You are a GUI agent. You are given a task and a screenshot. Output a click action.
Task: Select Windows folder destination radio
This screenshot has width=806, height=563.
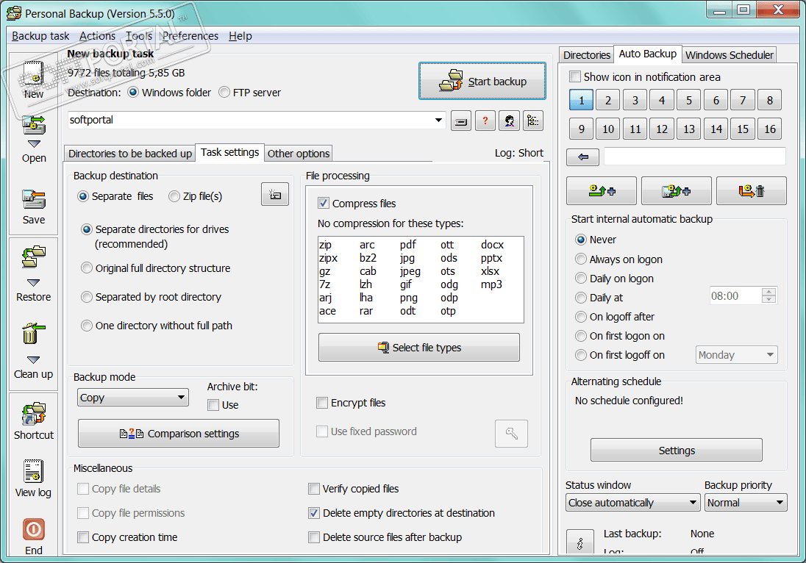[133, 93]
